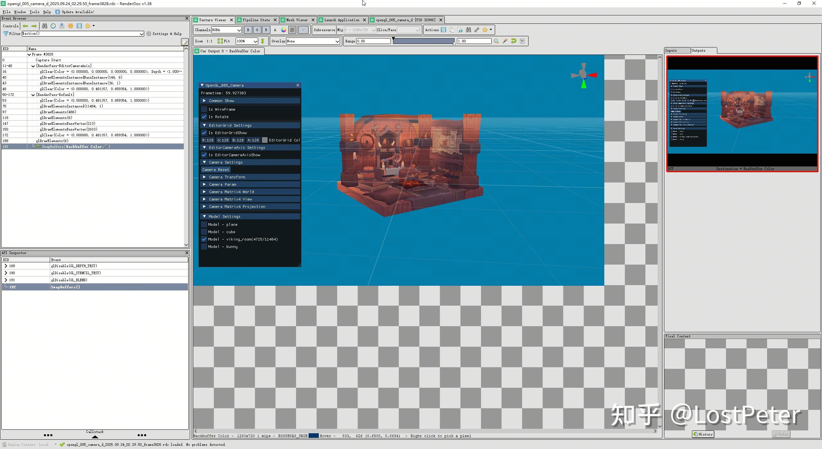Click the save texture icon in Actions
This screenshot has height=449, width=822.
click(443, 30)
